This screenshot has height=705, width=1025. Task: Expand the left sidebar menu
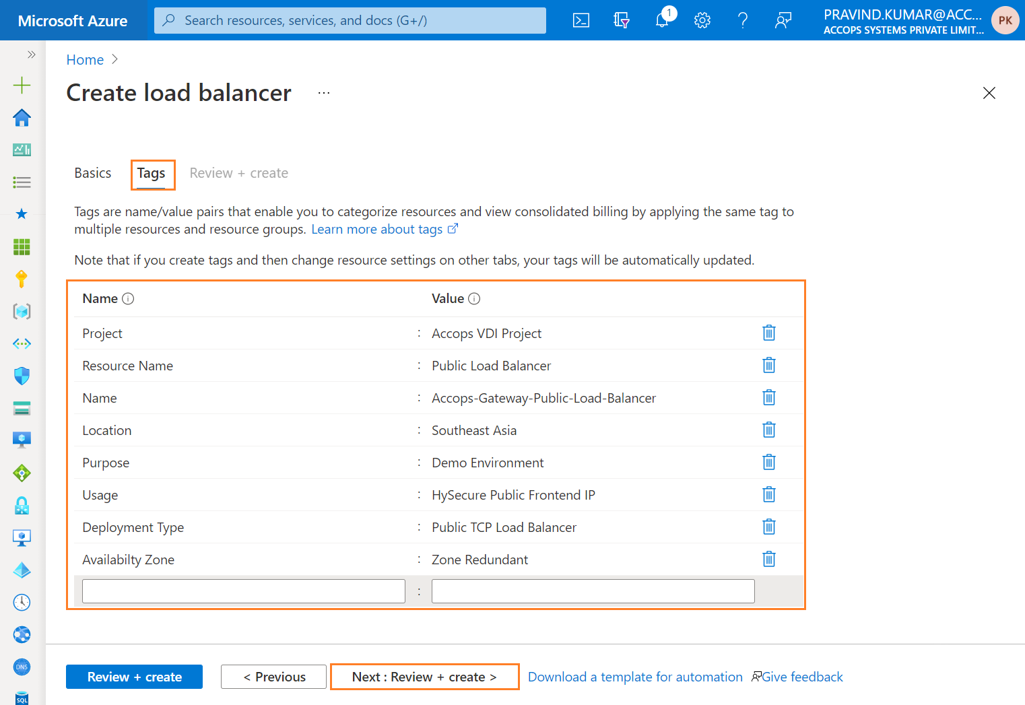(x=31, y=55)
